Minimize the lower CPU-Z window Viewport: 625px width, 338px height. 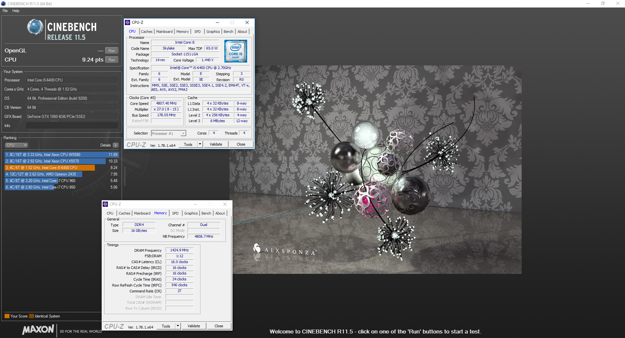pos(195,204)
